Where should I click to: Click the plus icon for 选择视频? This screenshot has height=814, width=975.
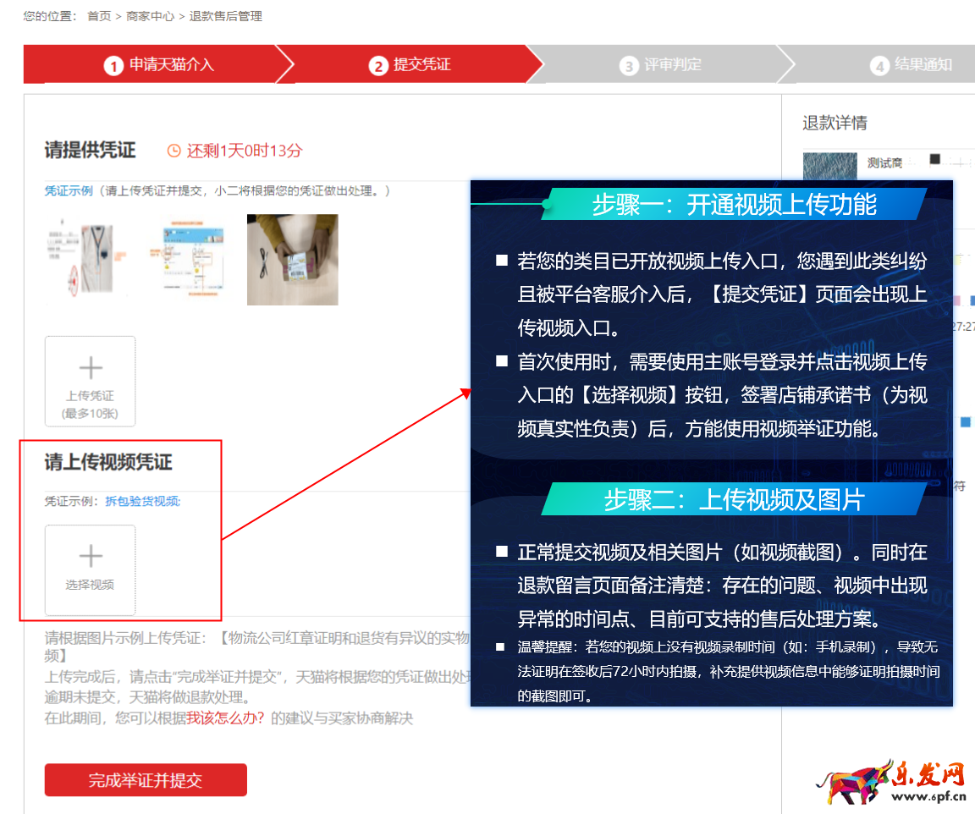[90, 556]
